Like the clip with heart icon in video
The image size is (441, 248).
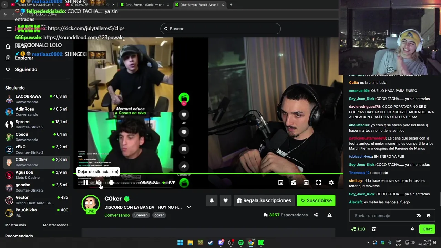[x=184, y=115]
